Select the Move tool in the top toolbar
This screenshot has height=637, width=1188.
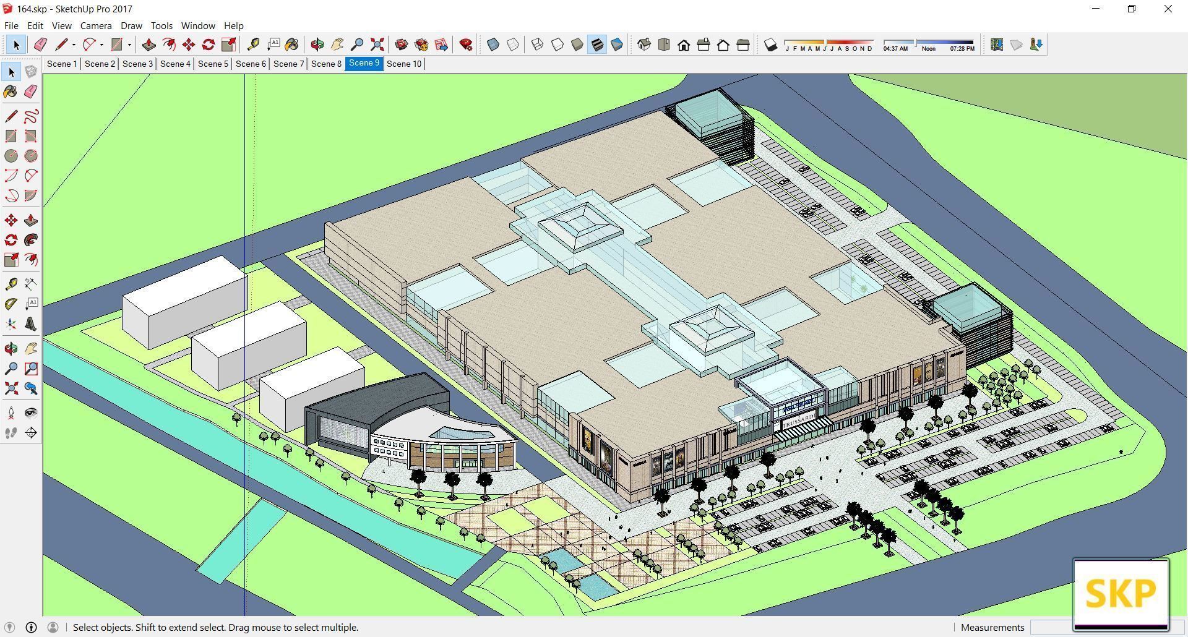(x=189, y=45)
